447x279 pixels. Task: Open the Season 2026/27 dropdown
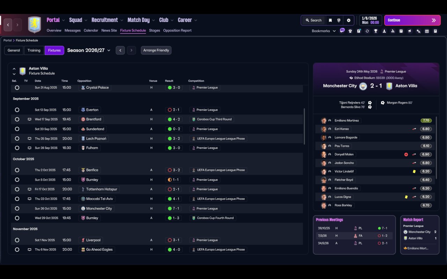tap(89, 50)
